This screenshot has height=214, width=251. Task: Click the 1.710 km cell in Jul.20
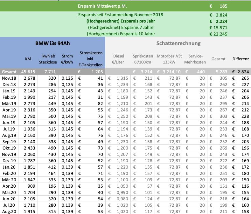[x=30, y=205]
